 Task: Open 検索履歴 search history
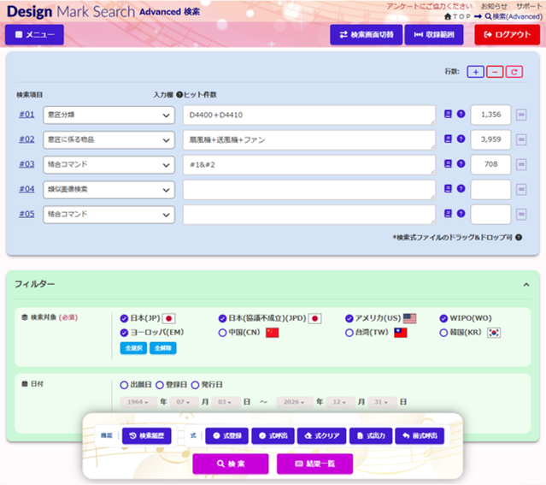[x=147, y=436]
